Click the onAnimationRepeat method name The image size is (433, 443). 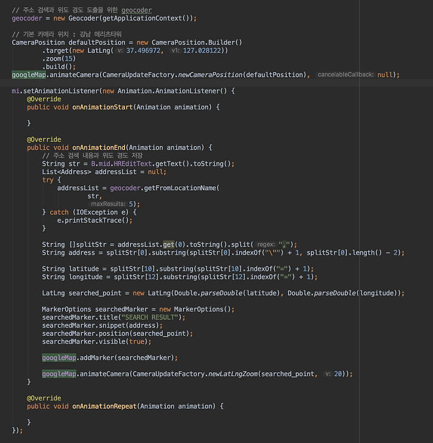pyautogui.click(x=104, y=406)
